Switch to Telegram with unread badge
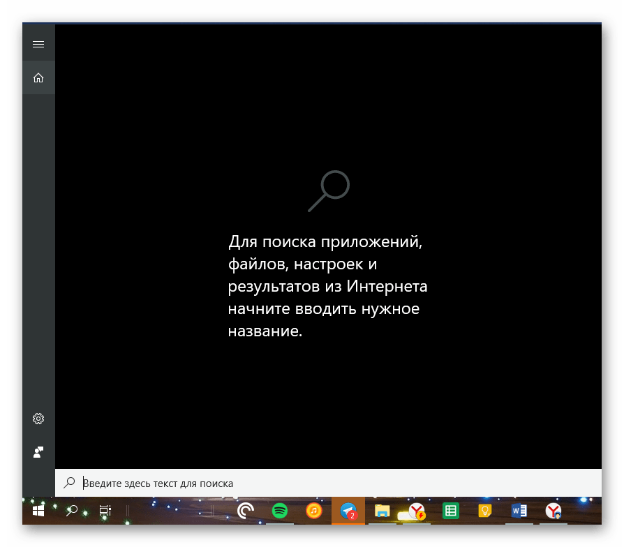 click(x=348, y=511)
